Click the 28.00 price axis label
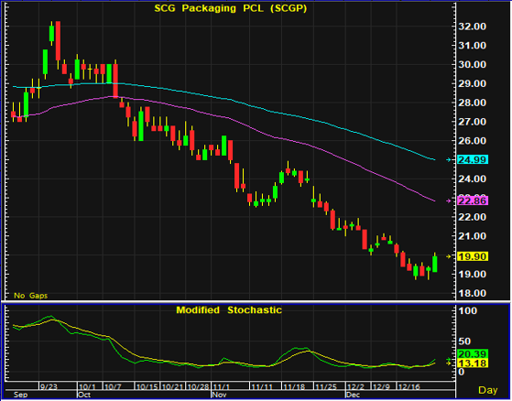Screen dimensions: 512x401 [472, 103]
